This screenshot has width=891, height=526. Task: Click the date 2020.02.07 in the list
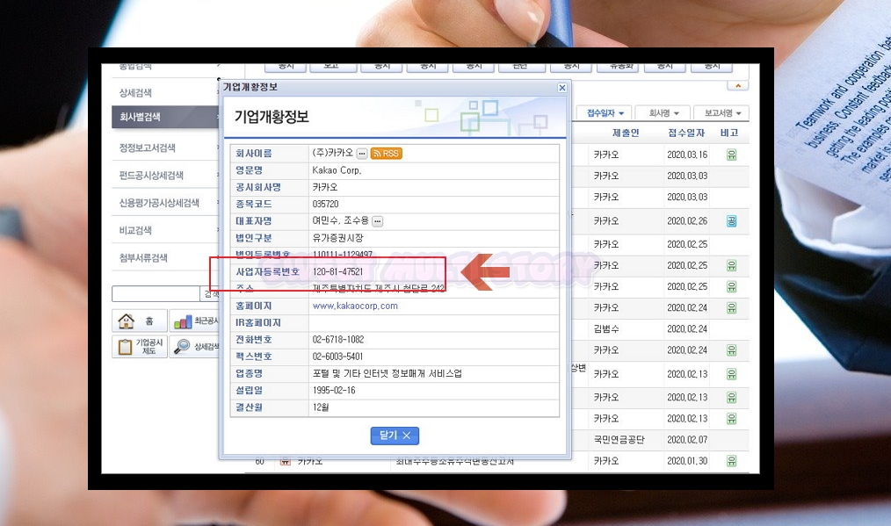coord(687,440)
